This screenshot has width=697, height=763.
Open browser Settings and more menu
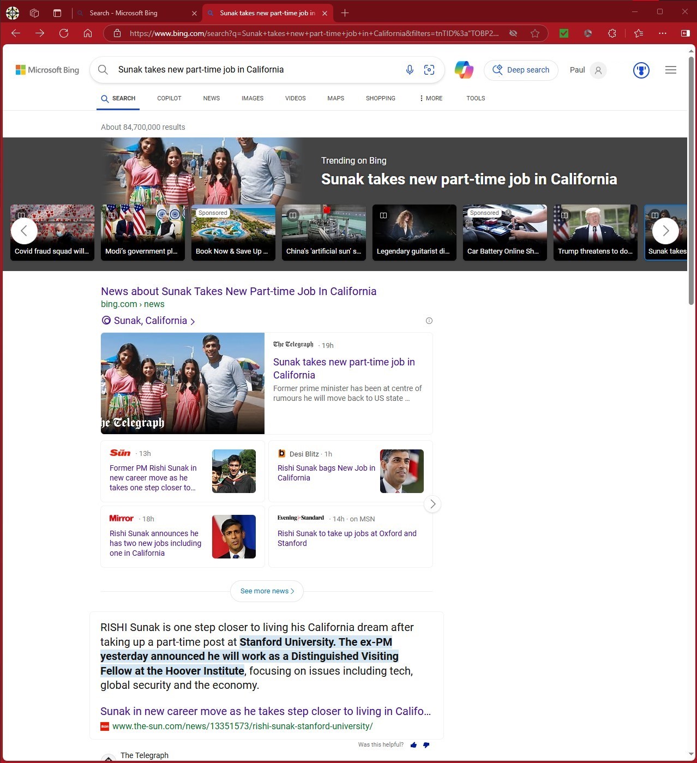tap(663, 33)
